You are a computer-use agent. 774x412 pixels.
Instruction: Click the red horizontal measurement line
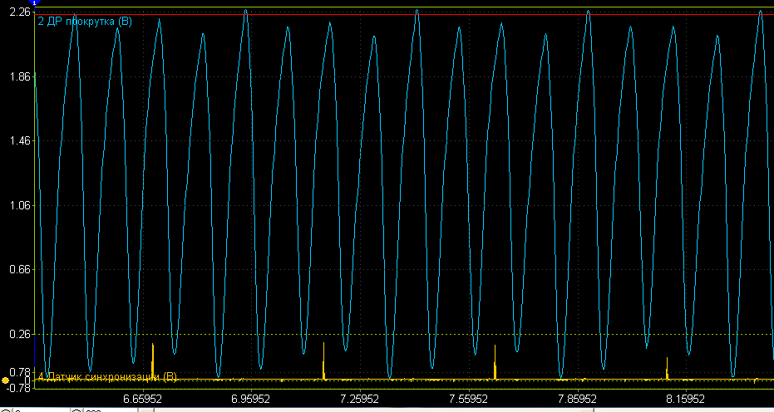tap(404, 14)
